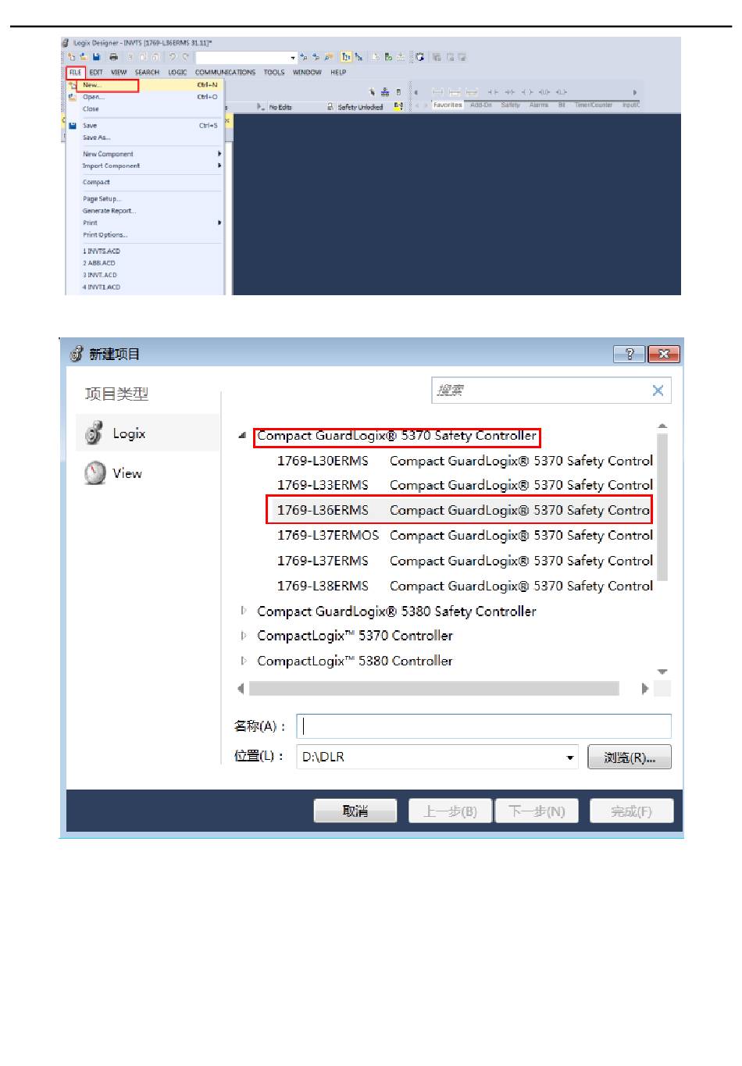Image resolution: width=742 pixels, height=1066 pixels.
Task: Click the help question mark button
Action: click(630, 354)
